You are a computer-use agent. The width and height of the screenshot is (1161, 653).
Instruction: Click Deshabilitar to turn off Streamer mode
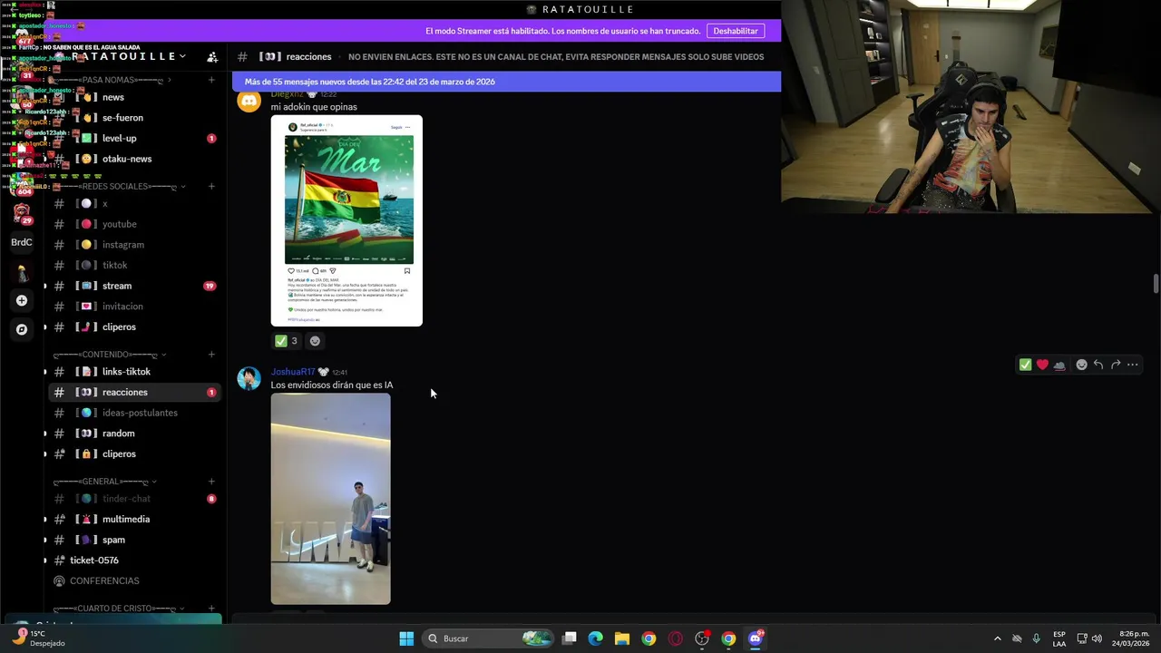point(736,31)
